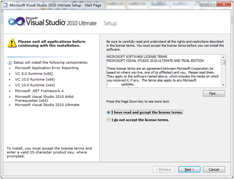Click "Press the Page Down key" hint text
The width and height of the screenshot is (234, 179).
(138, 101)
